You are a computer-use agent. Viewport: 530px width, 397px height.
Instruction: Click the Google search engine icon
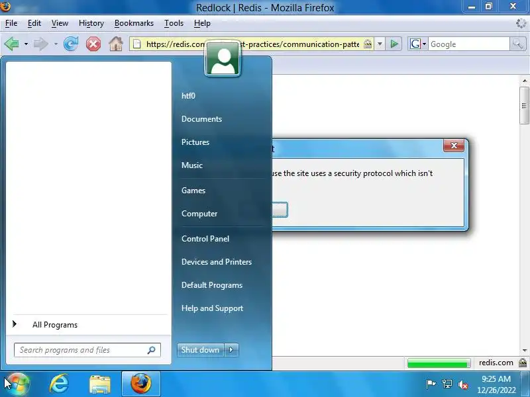point(415,44)
